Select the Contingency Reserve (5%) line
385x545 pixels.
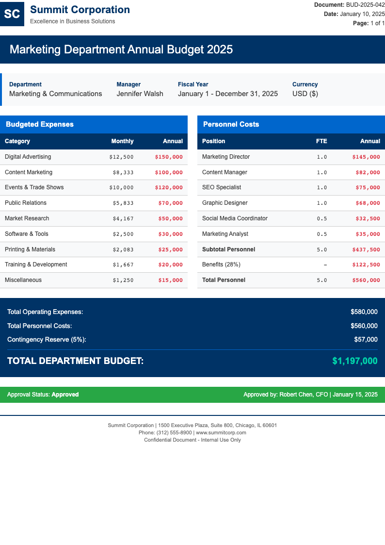tap(47, 340)
